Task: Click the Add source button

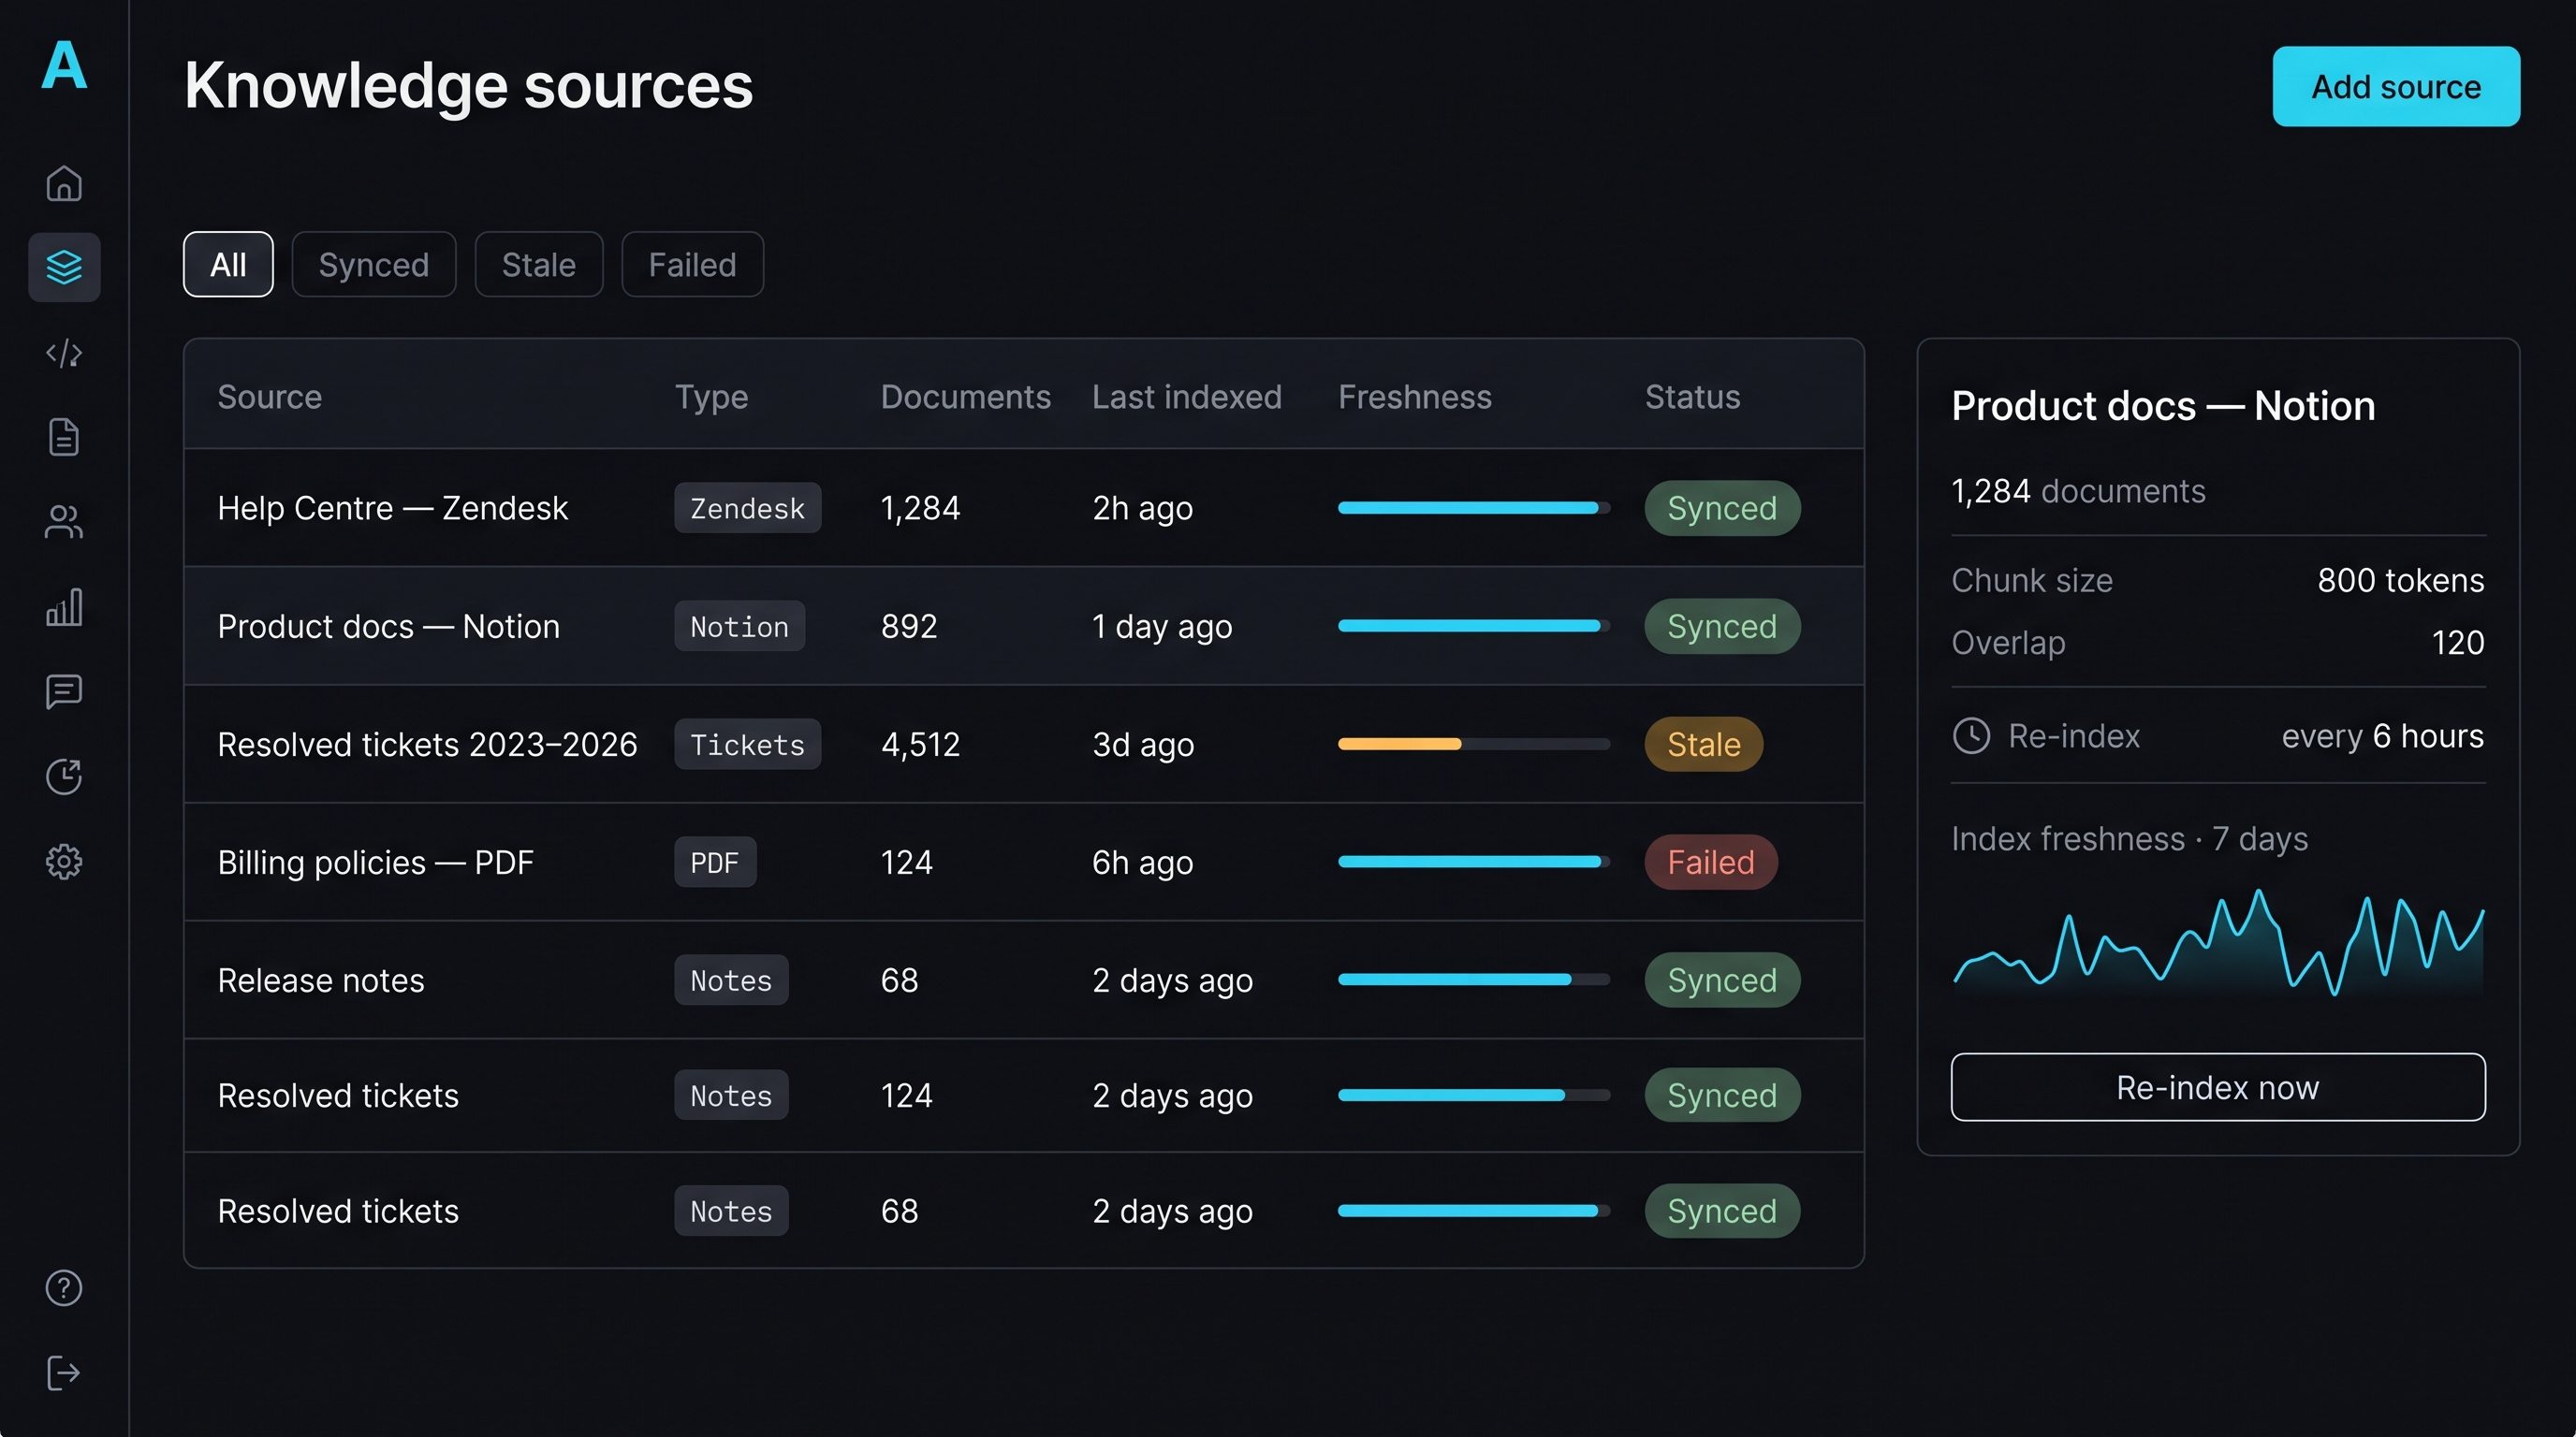Action: click(2396, 87)
